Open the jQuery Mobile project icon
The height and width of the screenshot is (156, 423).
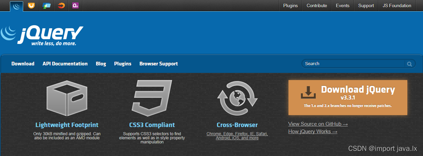(47, 5)
